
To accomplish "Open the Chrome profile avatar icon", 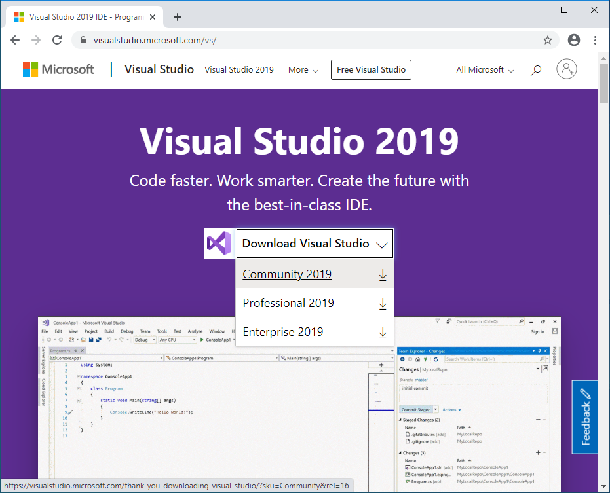I will point(574,40).
